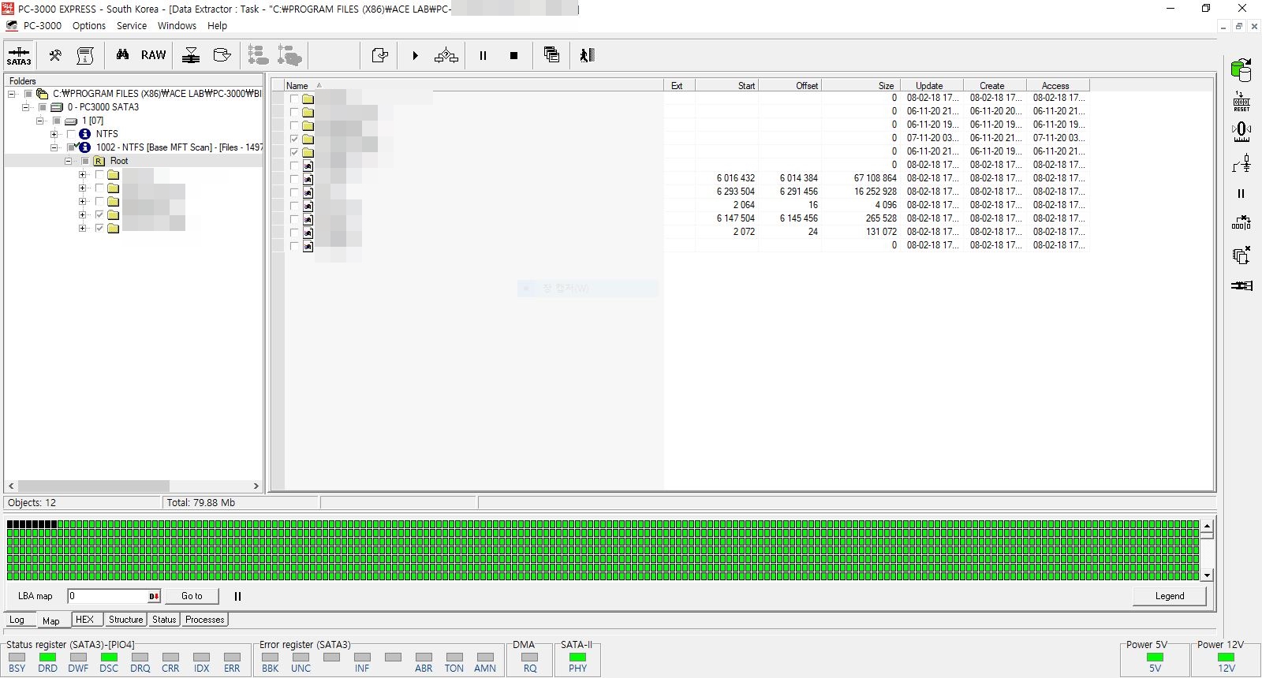Collapse the 0 - PC3000 SATA3 node
The height and width of the screenshot is (678, 1262).
(x=26, y=107)
